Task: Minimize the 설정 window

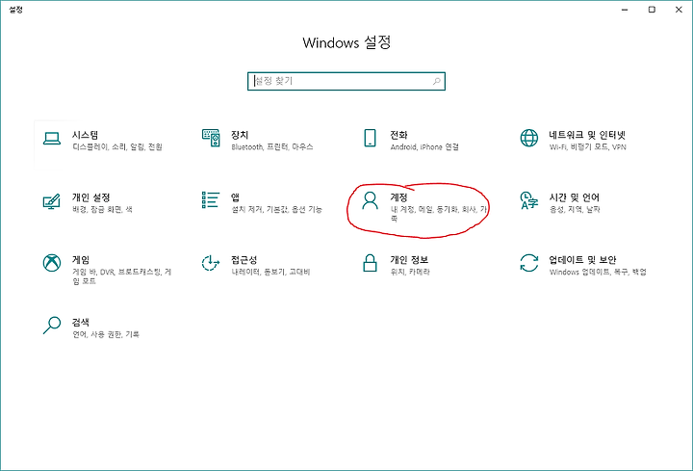Action: pos(625,10)
